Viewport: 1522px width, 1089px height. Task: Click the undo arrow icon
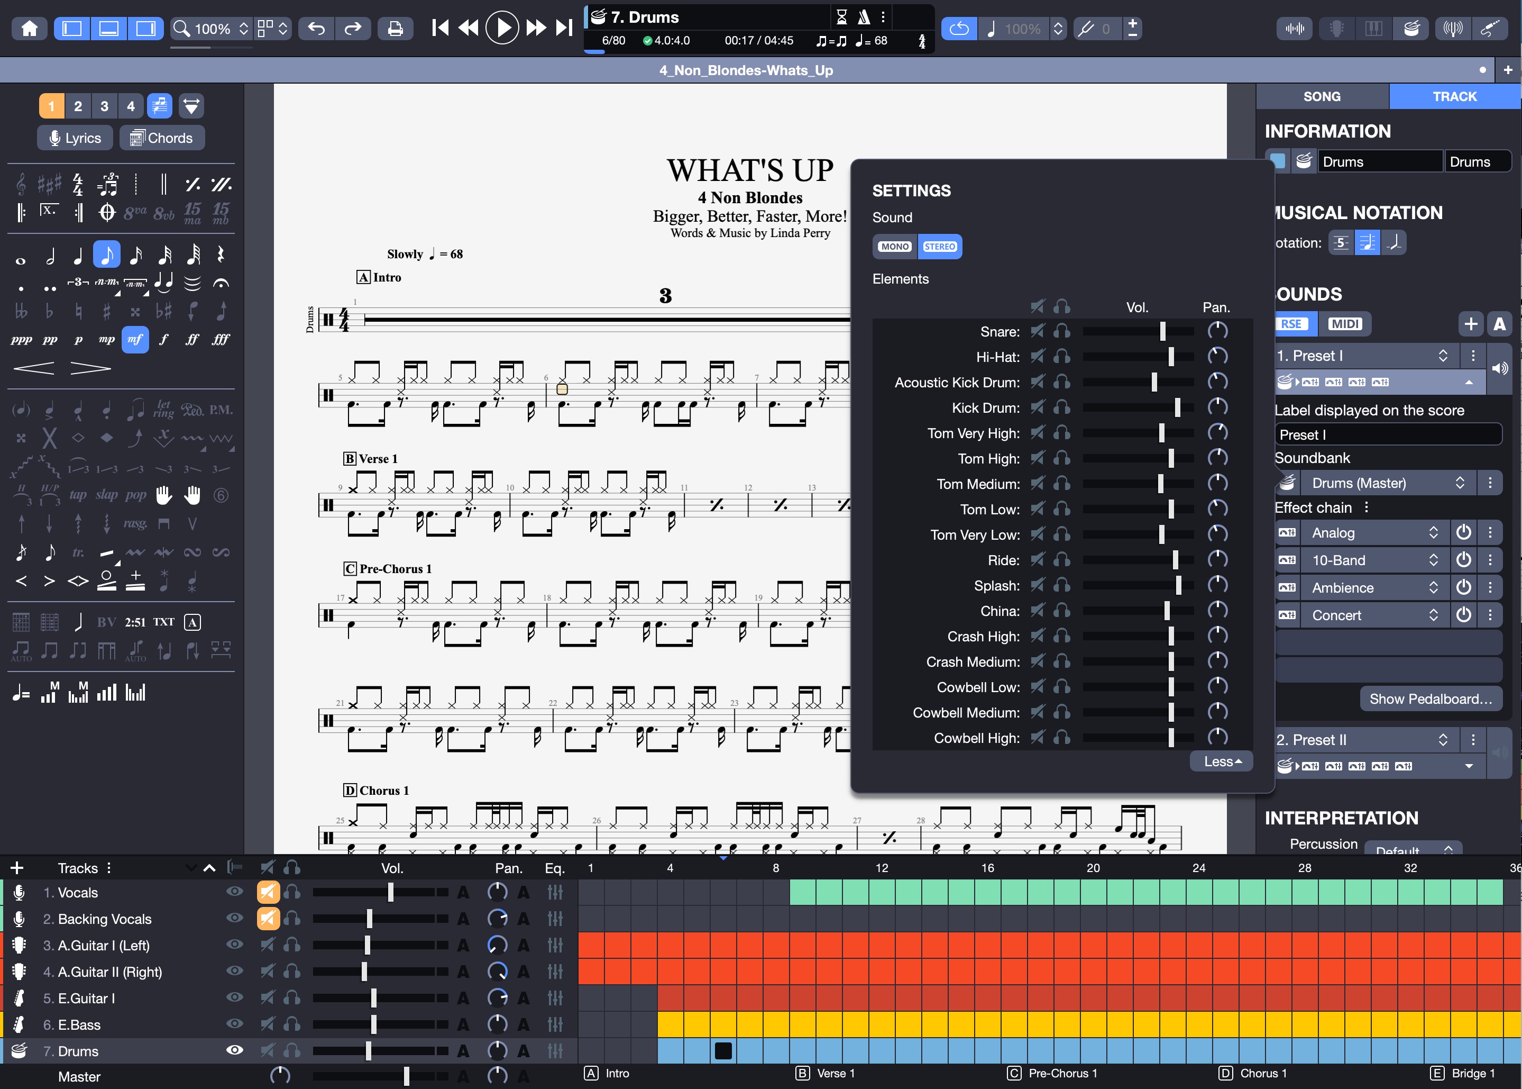coord(316,28)
